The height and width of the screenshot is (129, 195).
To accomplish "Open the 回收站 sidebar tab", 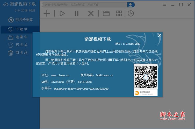I will pyautogui.click(x=18, y=53).
